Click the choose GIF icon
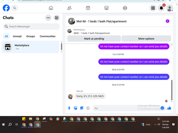This screenshot has width=178, height=133. coord(88,108)
